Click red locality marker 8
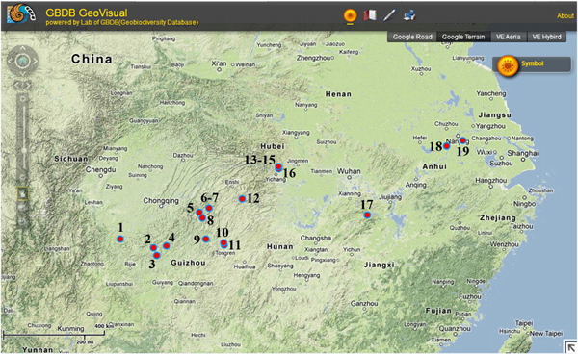The image size is (578, 354). click(202, 217)
